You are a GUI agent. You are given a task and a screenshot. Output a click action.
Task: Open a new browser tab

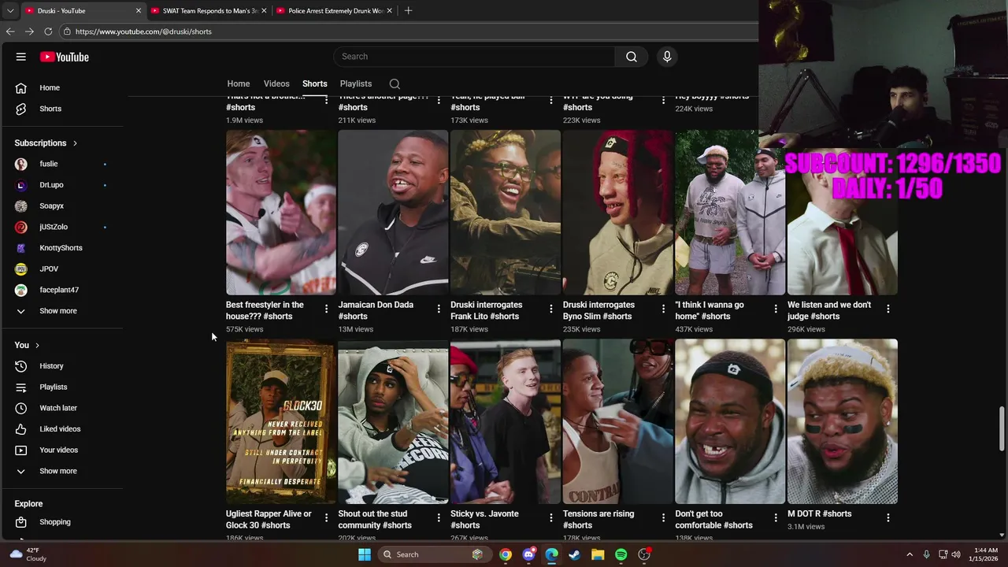tap(408, 10)
